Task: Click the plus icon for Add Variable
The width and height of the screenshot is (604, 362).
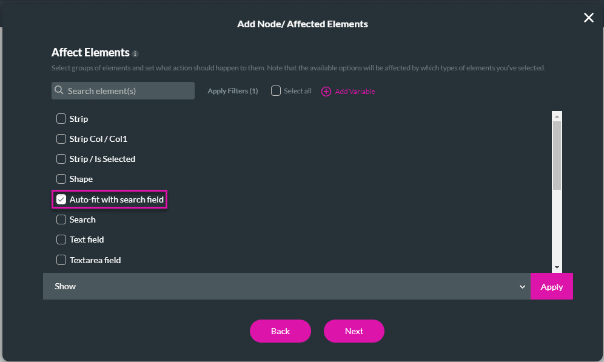Action: [x=326, y=92]
